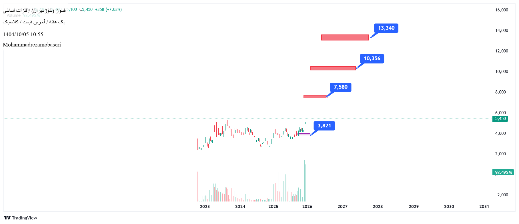Select the 3,821 support callout bubble
Viewport: 519px width, 224px height.
click(x=324, y=126)
